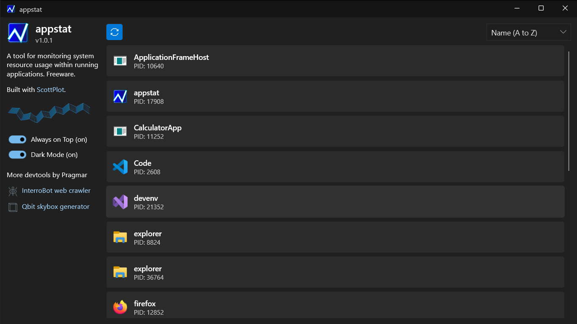
Task: Click the CalculatorApp window icon
Action: (x=120, y=132)
